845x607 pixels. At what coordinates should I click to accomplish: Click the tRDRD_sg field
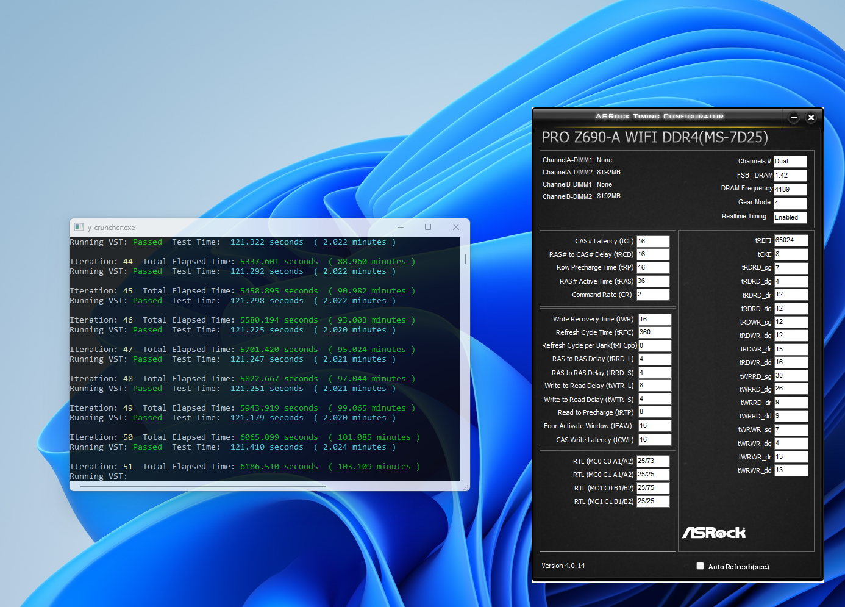point(791,268)
